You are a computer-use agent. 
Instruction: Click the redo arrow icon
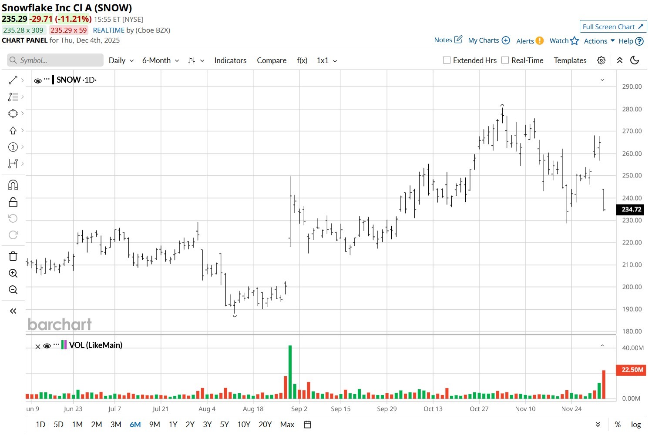tap(13, 235)
